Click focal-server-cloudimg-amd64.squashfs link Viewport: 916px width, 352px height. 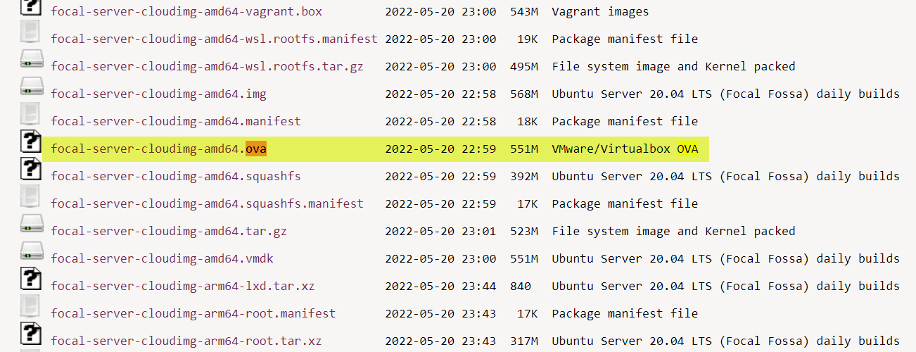pyautogui.click(x=175, y=176)
